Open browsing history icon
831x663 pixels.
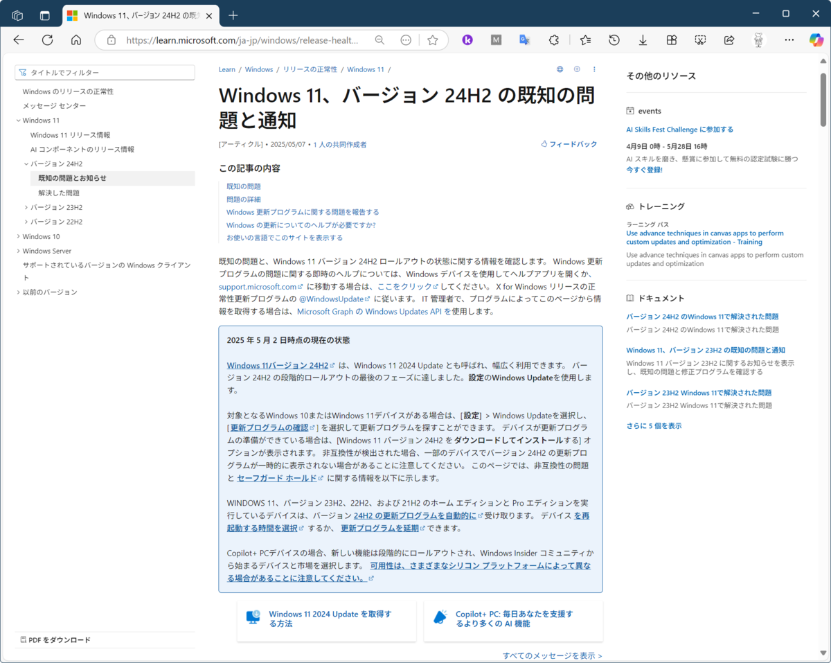click(x=614, y=39)
